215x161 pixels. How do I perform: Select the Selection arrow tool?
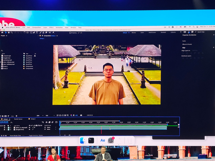pyautogui.click(x=6, y=33)
